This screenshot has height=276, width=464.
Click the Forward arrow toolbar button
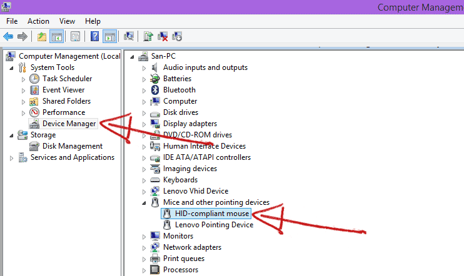click(23, 37)
